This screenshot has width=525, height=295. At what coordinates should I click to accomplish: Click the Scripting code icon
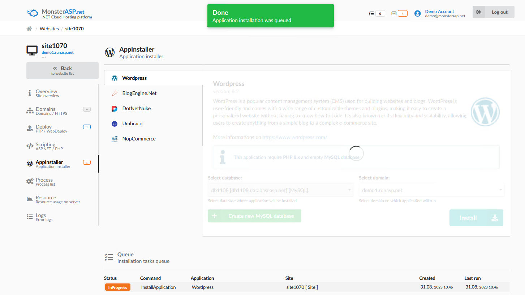pyautogui.click(x=30, y=146)
